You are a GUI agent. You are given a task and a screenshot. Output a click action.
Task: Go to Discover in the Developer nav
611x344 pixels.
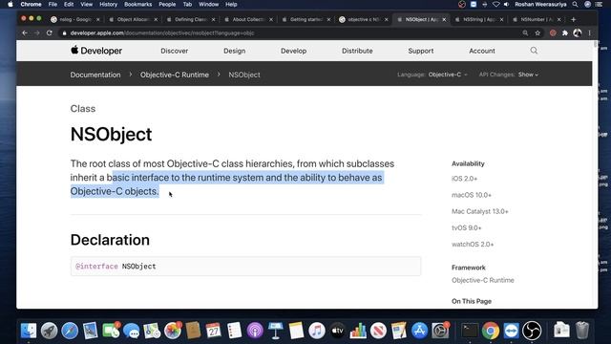[x=174, y=51]
